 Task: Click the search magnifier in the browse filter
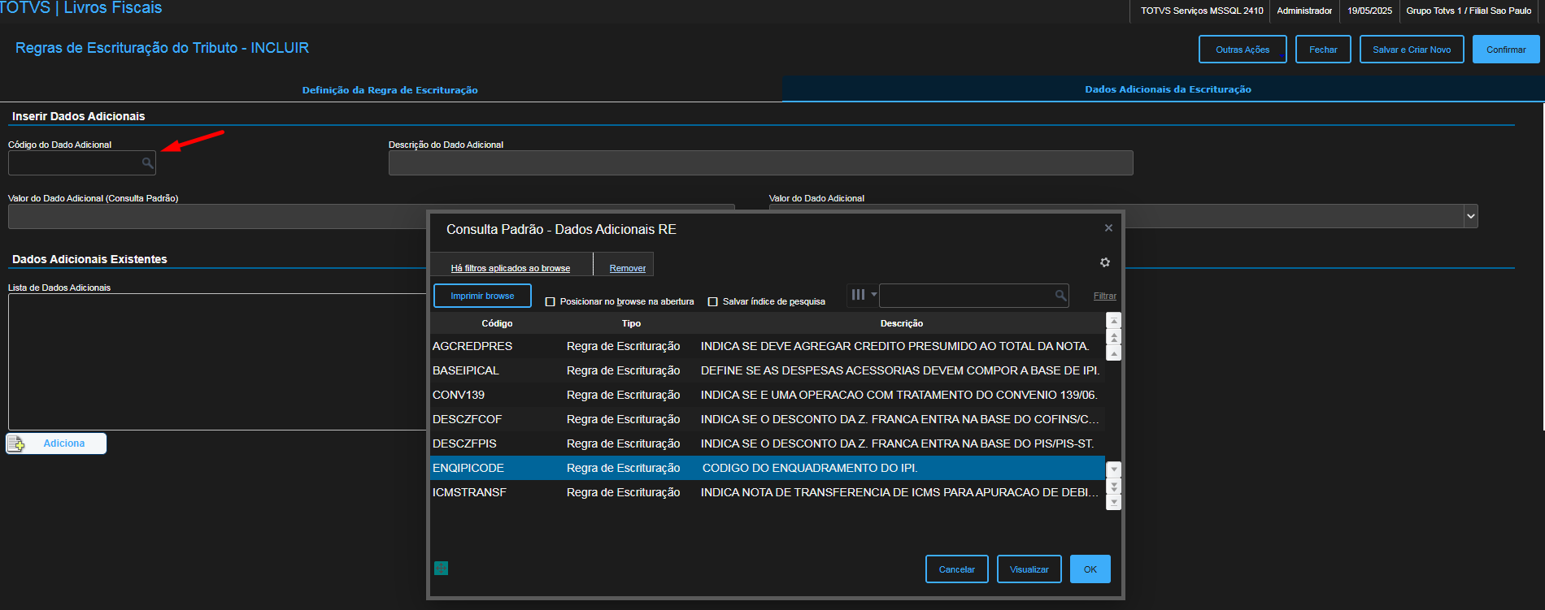coord(1060,296)
